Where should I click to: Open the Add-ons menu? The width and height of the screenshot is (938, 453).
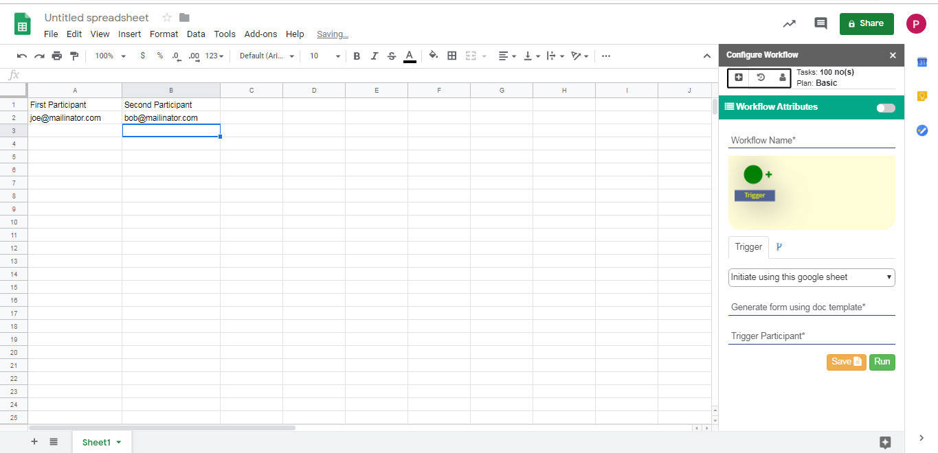pos(261,34)
